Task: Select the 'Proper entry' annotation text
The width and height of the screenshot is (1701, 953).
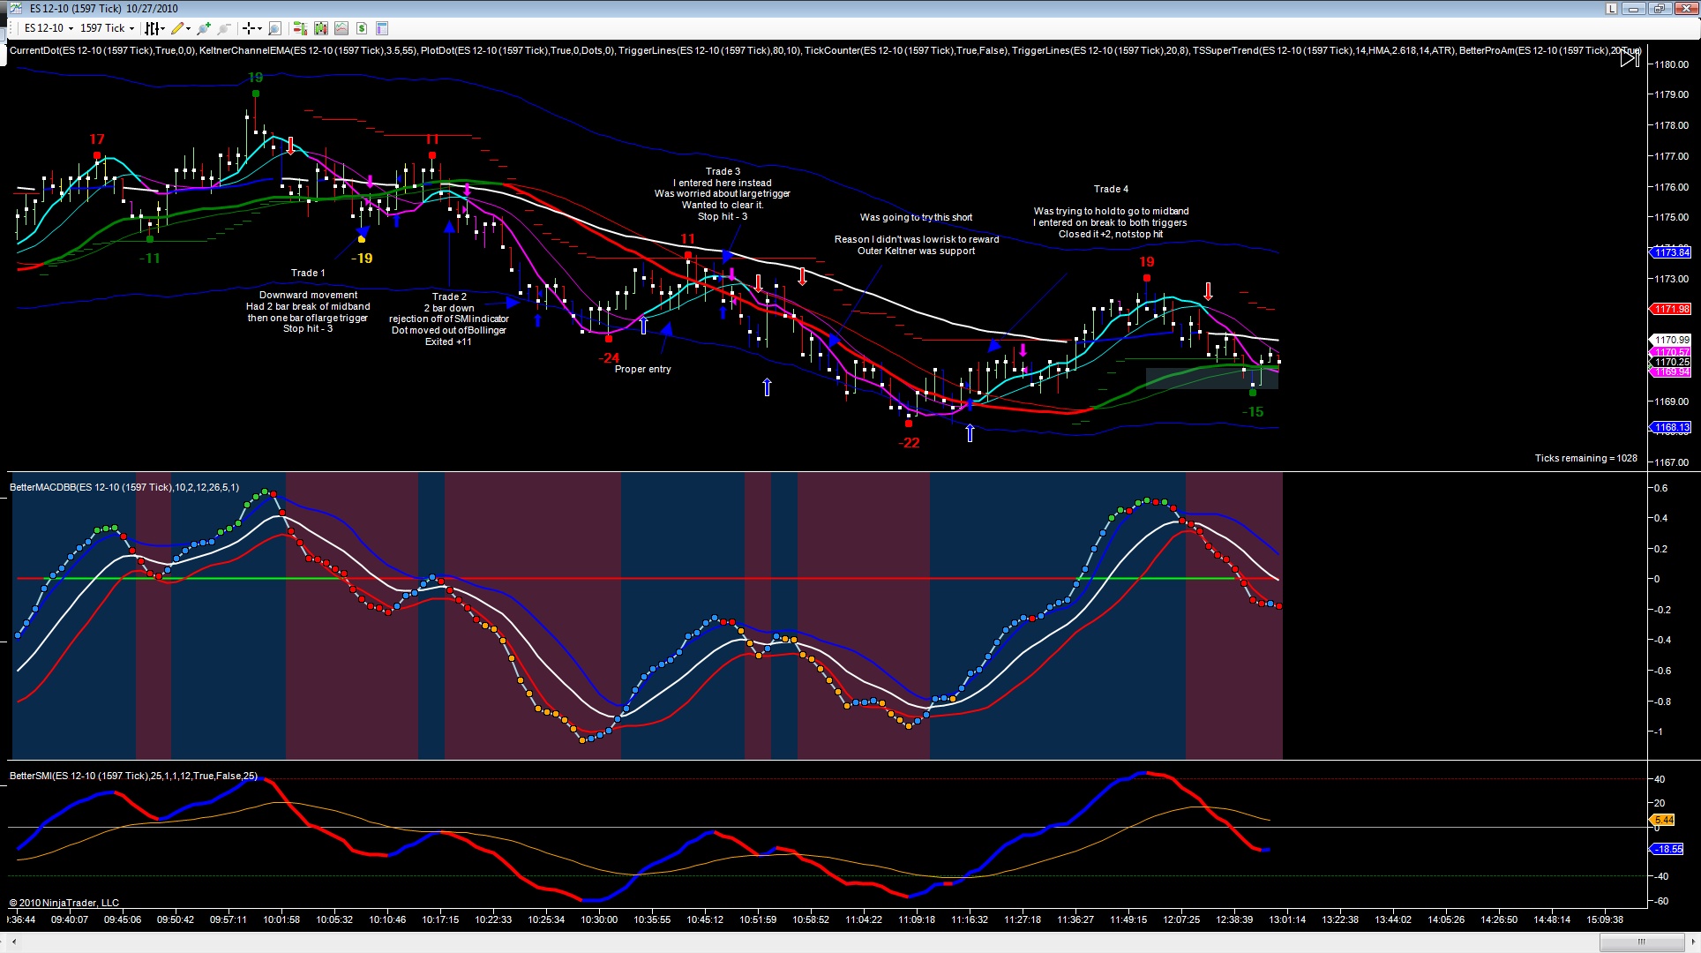Action: tap(642, 369)
